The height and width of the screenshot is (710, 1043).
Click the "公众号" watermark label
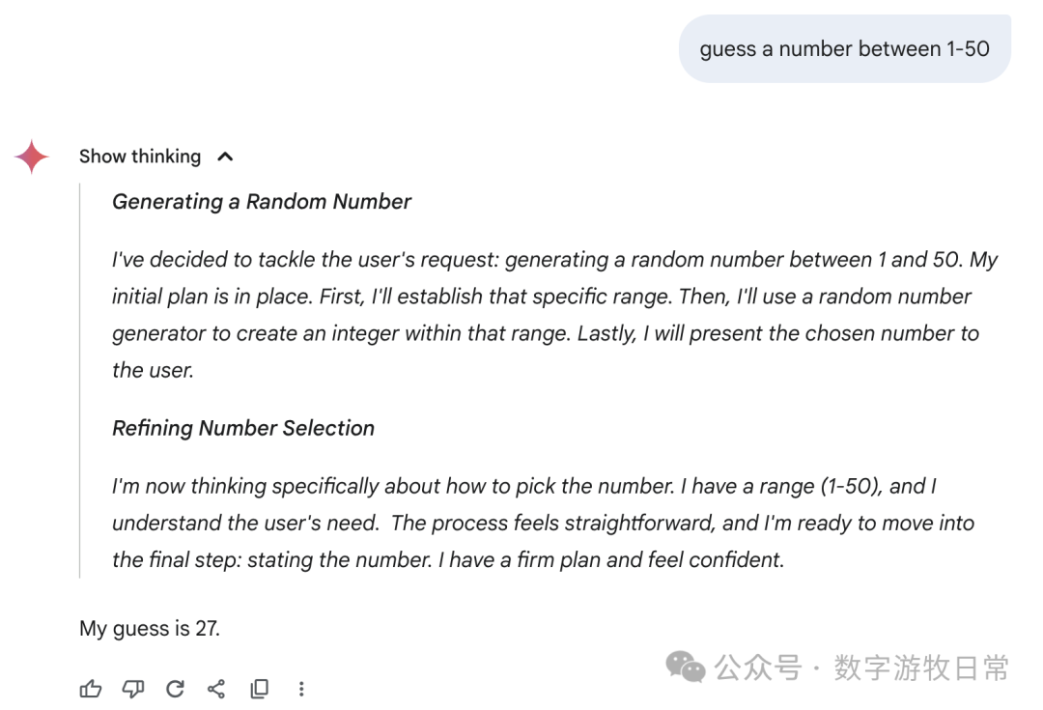[758, 667]
